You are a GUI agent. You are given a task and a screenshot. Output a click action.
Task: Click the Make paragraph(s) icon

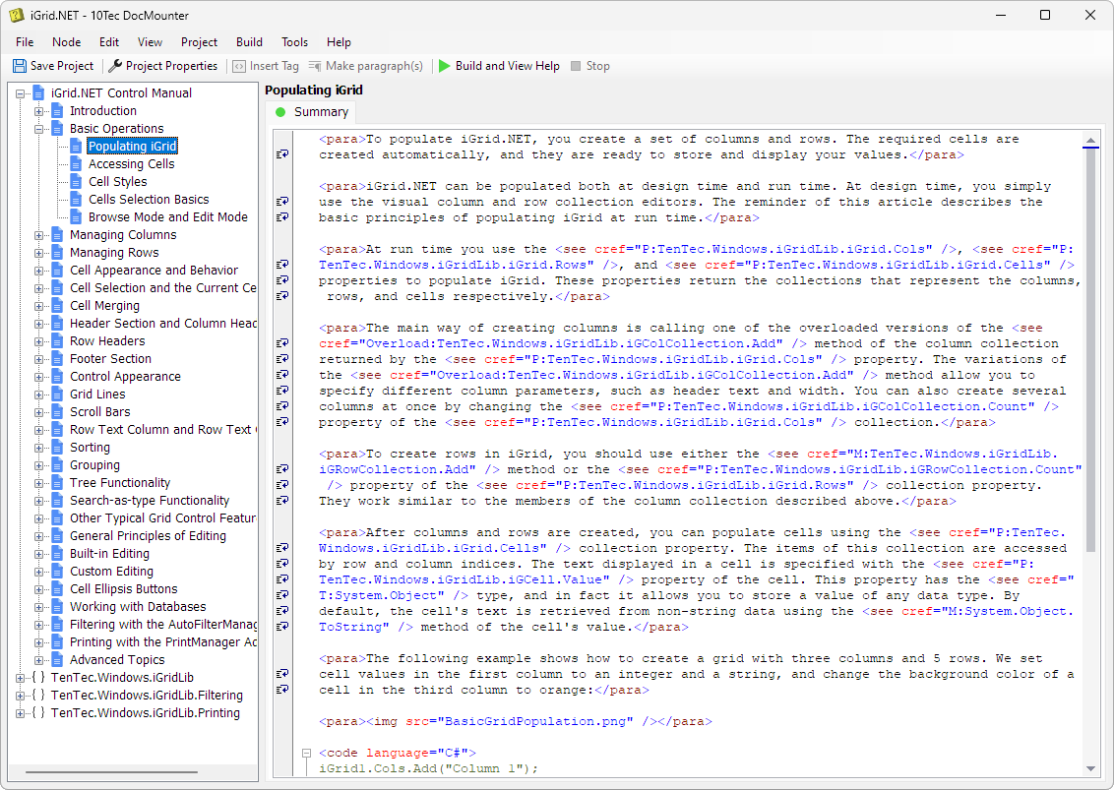315,66
